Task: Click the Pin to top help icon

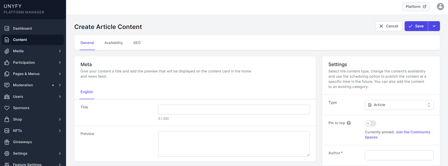Action: [x=349, y=123]
